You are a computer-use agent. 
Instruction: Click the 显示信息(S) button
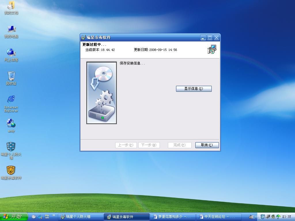(x=194, y=89)
